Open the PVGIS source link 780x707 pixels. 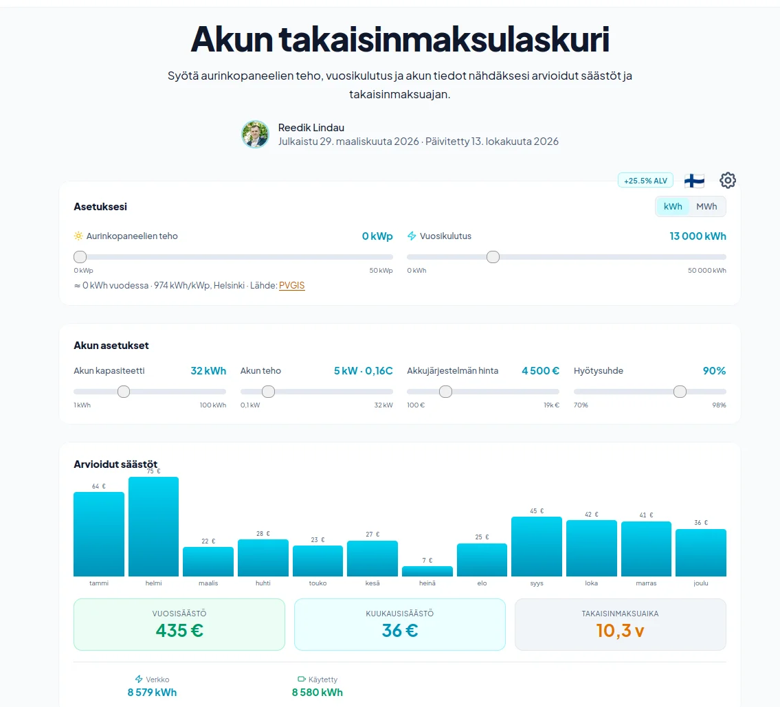coord(291,285)
